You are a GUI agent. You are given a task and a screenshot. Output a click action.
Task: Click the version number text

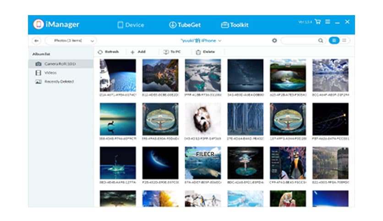tap(305, 22)
